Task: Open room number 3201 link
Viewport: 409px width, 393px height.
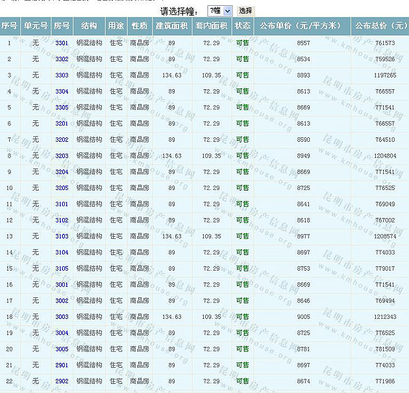Action: [x=62, y=124]
